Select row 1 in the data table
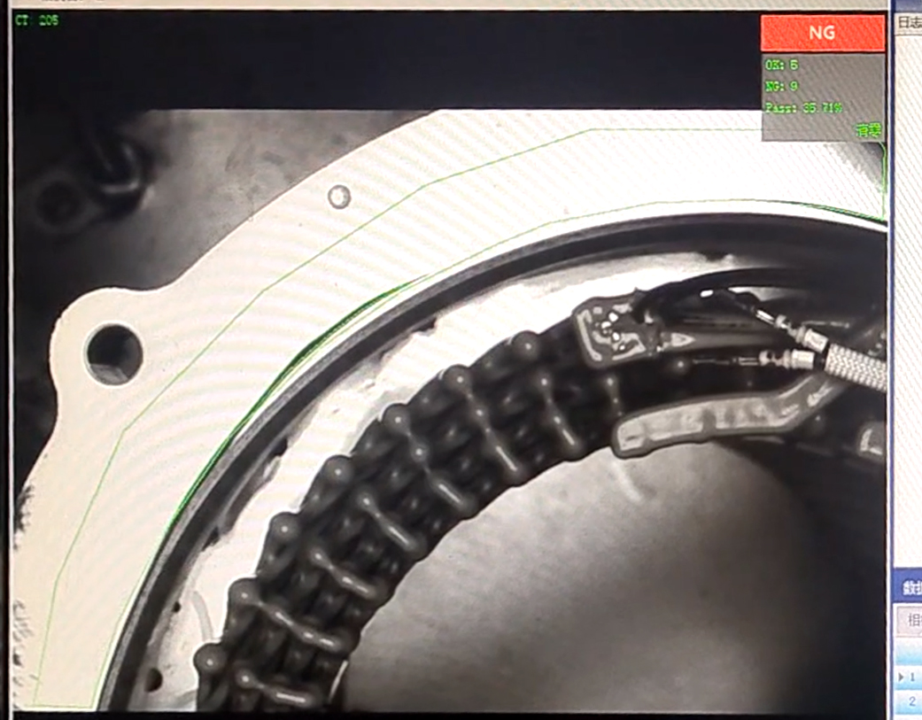922x720 pixels. 913,677
